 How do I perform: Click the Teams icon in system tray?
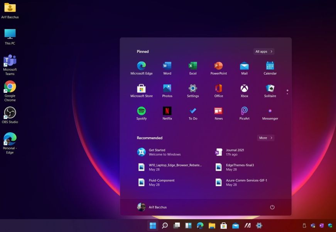(313, 225)
